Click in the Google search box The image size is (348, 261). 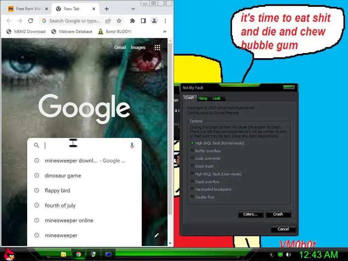pyautogui.click(x=84, y=145)
